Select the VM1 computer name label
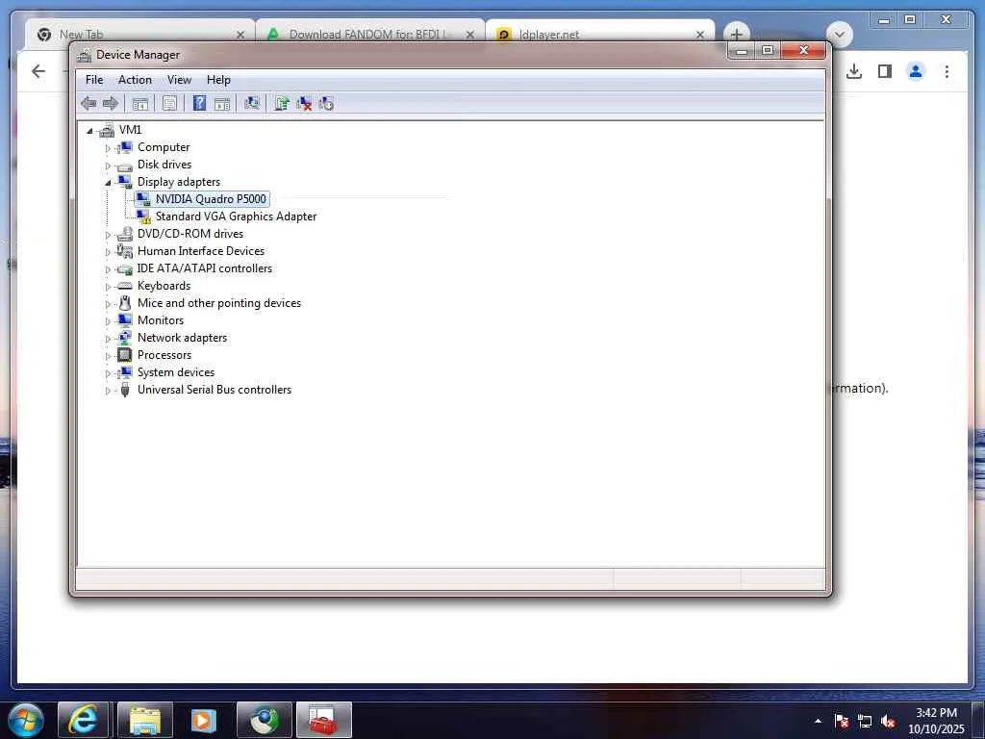The width and height of the screenshot is (985, 739). 130,130
